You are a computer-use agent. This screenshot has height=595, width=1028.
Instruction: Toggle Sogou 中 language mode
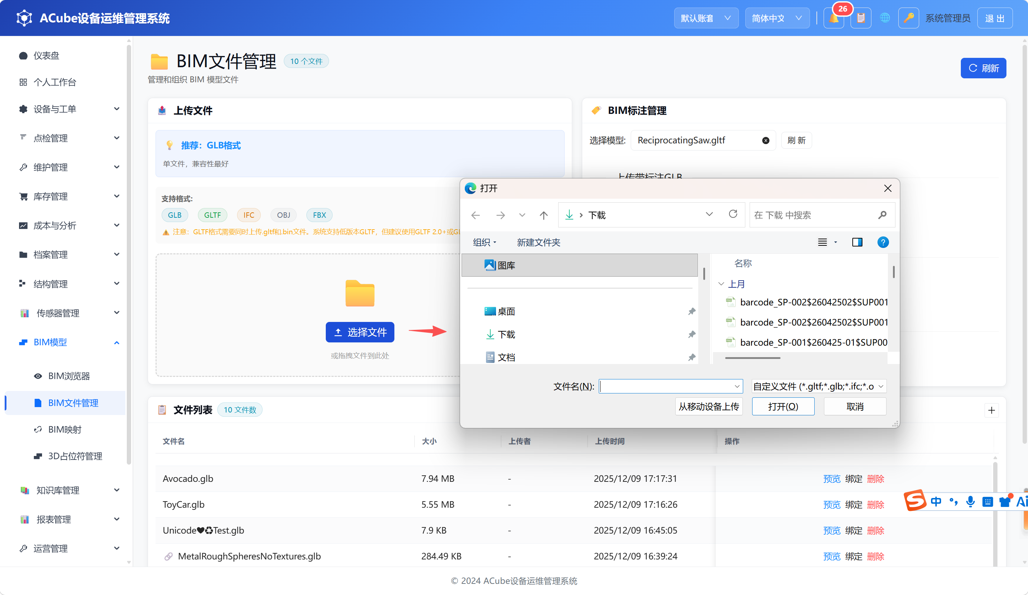coord(936,502)
